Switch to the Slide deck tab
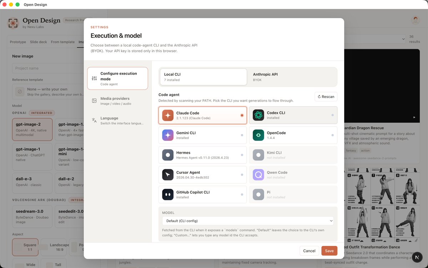 (39, 42)
